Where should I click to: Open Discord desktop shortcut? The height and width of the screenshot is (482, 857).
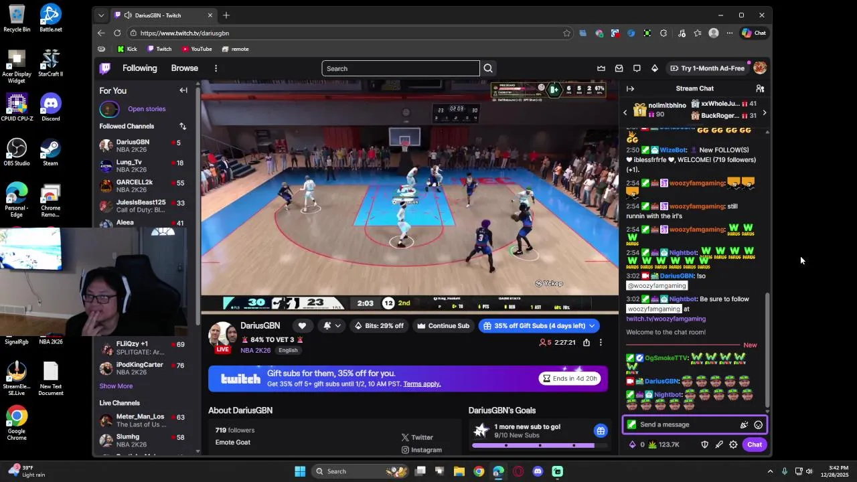click(50, 108)
